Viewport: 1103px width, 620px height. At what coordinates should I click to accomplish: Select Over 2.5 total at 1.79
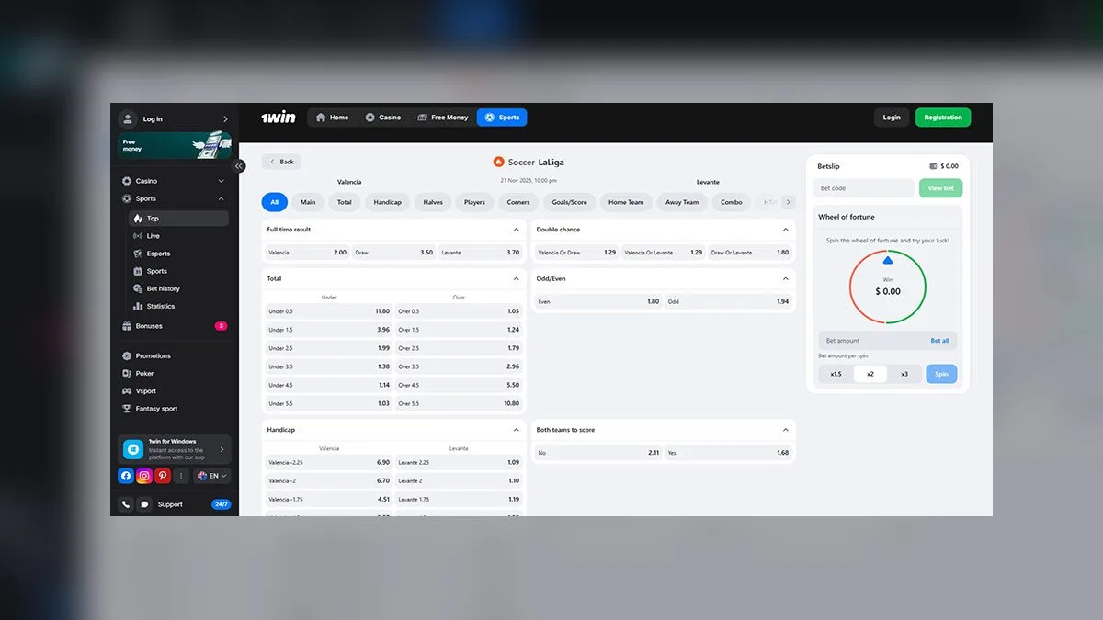point(459,348)
